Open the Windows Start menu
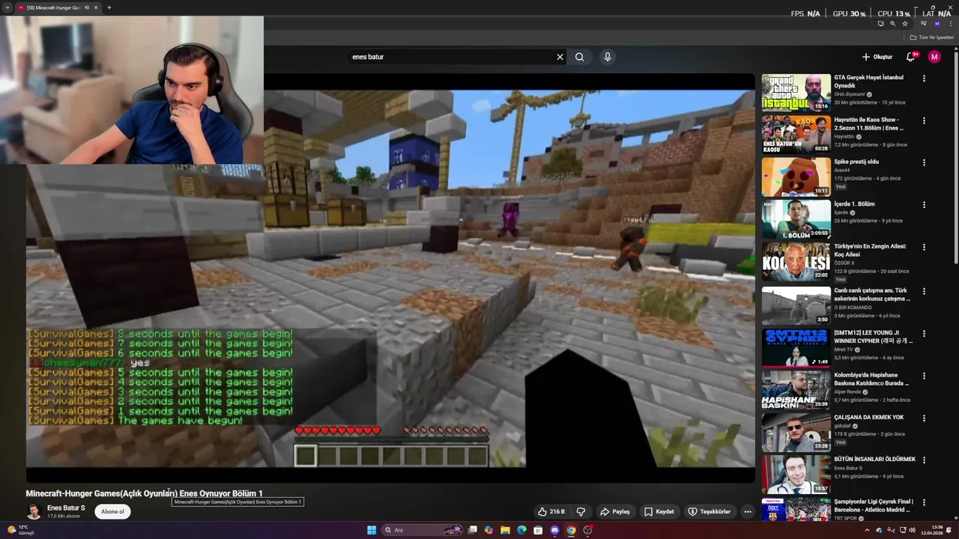959x539 pixels. 372,530
